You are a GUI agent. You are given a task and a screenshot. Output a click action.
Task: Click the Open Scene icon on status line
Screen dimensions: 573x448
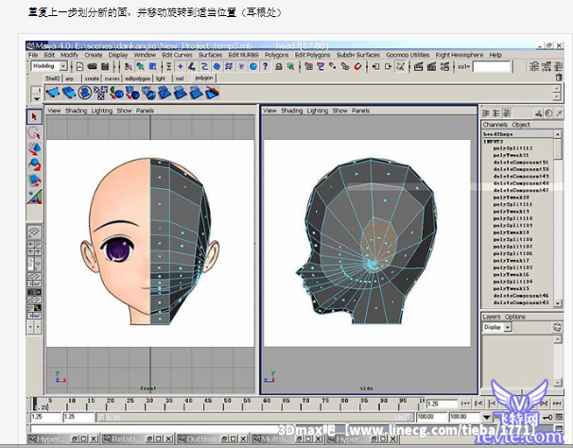click(92, 66)
